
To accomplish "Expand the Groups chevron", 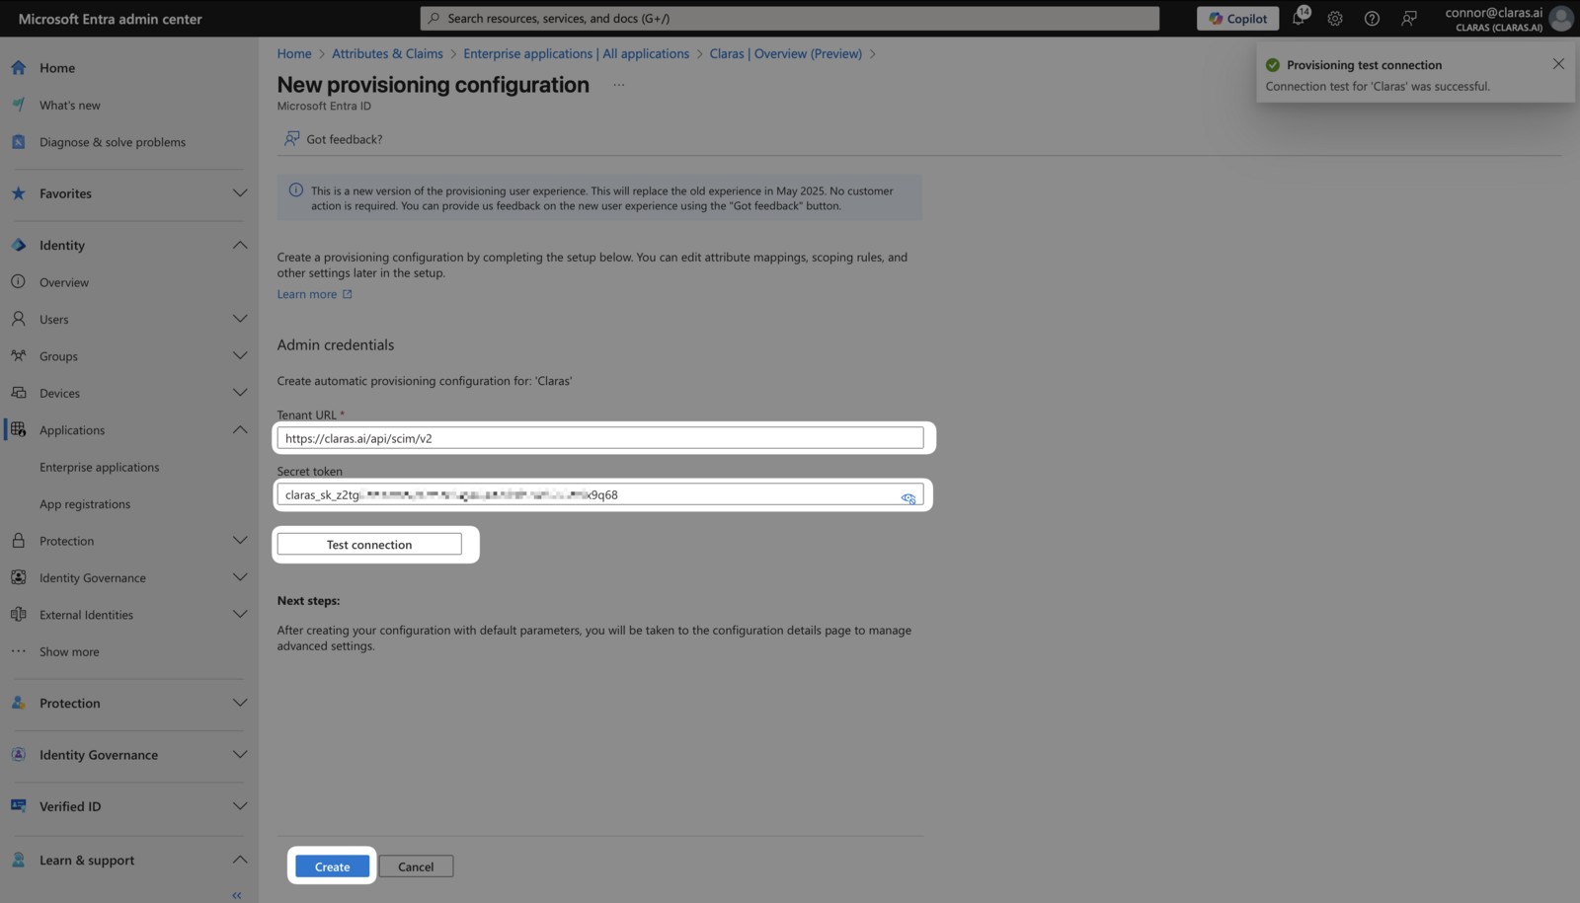I will coord(240,355).
